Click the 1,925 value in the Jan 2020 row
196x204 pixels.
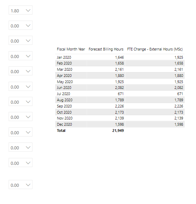(x=179, y=57)
